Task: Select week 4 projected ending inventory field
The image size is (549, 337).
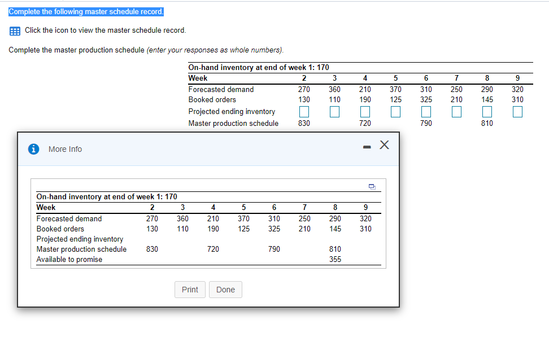Action: [365, 112]
